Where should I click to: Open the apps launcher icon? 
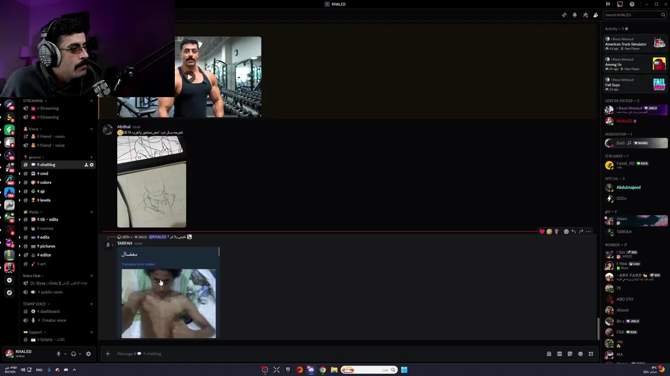[x=591, y=354]
